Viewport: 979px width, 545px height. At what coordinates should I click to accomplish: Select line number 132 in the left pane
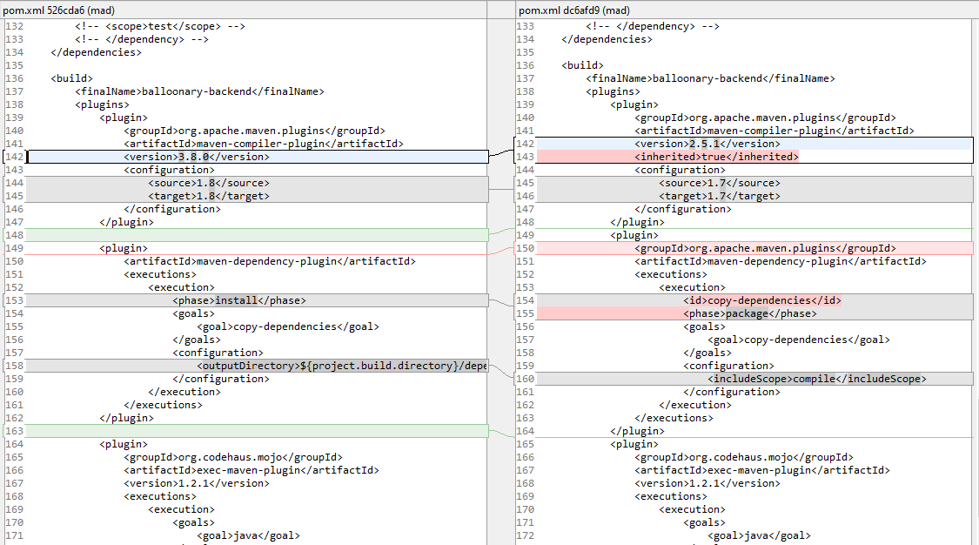(x=12, y=26)
